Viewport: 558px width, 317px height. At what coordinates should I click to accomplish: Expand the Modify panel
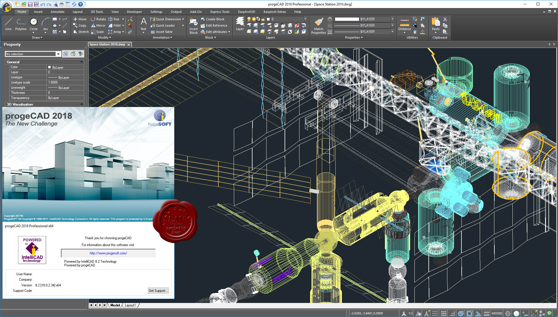(x=104, y=37)
